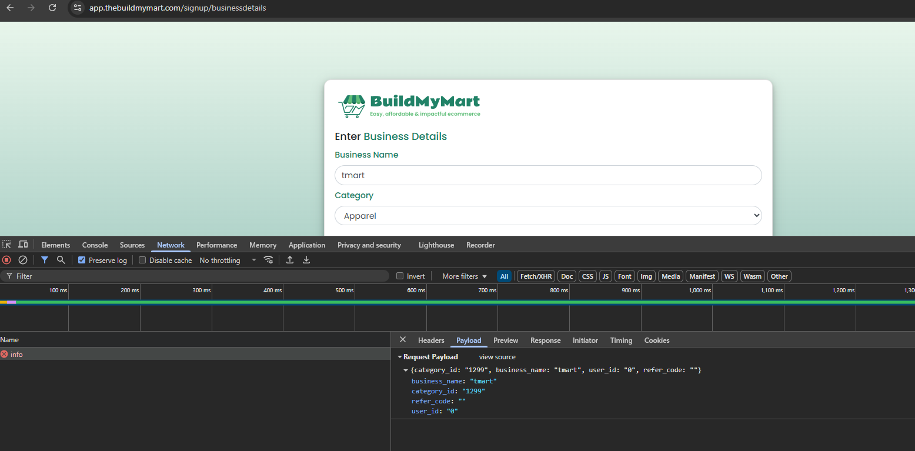
Task: Click the BuildMyMart logo
Action: point(409,106)
